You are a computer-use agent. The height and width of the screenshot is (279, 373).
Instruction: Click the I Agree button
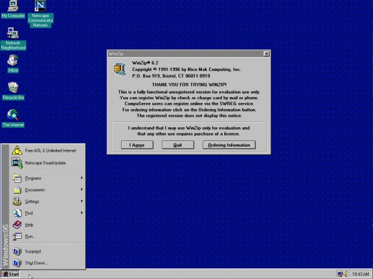pyautogui.click(x=137, y=145)
